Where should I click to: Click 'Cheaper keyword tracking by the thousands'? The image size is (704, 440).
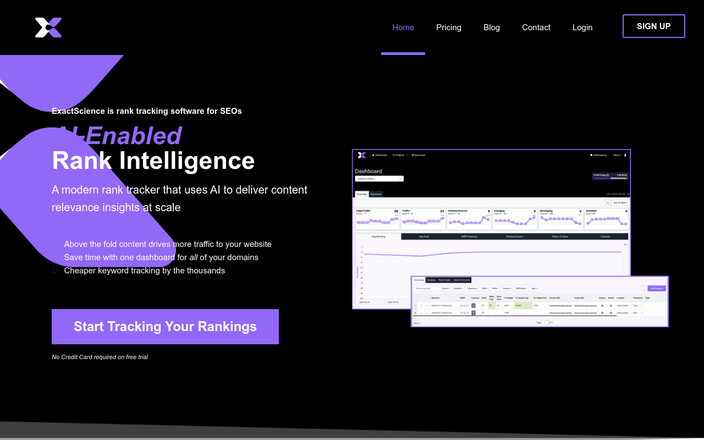(145, 271)
